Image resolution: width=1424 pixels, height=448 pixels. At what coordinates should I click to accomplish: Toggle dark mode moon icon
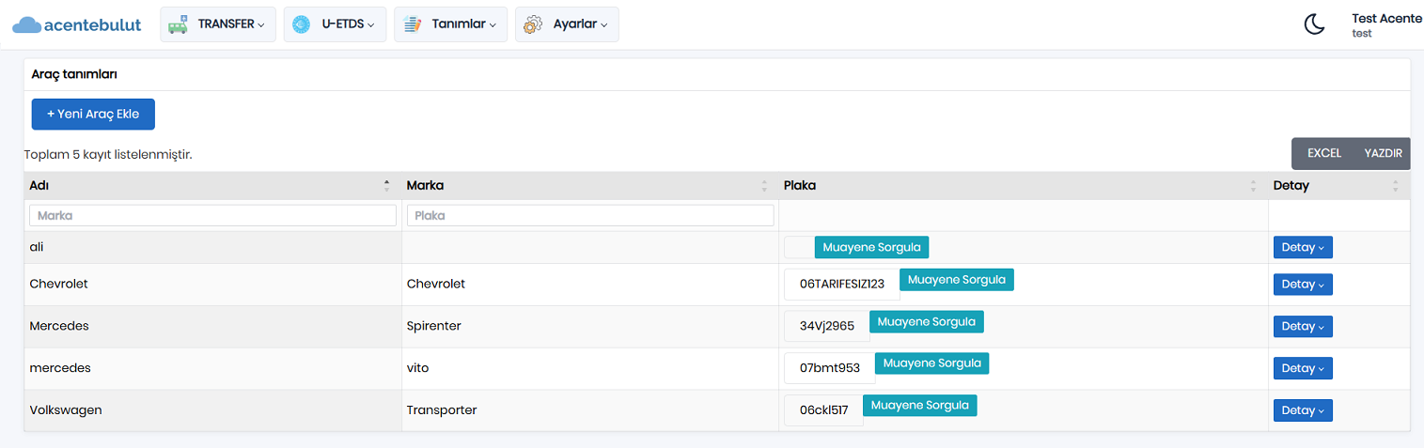tap(1314, 24)
